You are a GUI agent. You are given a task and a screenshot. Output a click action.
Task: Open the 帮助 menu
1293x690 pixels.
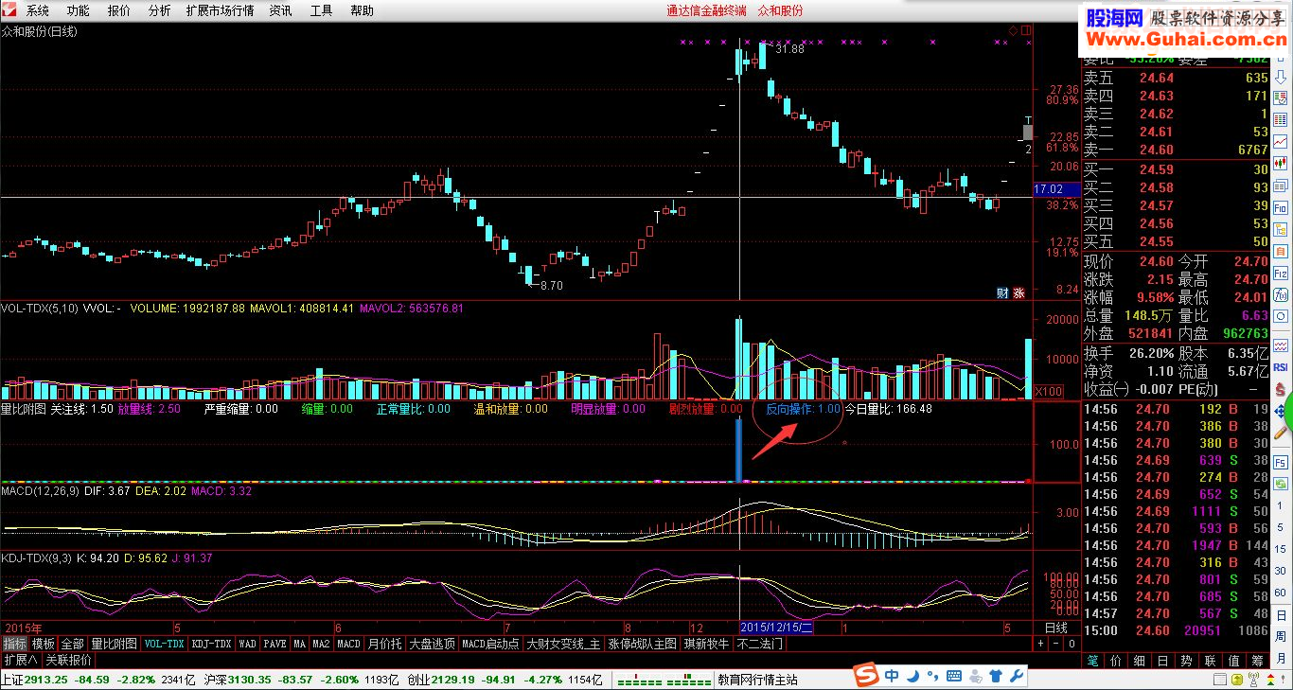point(362,10)
